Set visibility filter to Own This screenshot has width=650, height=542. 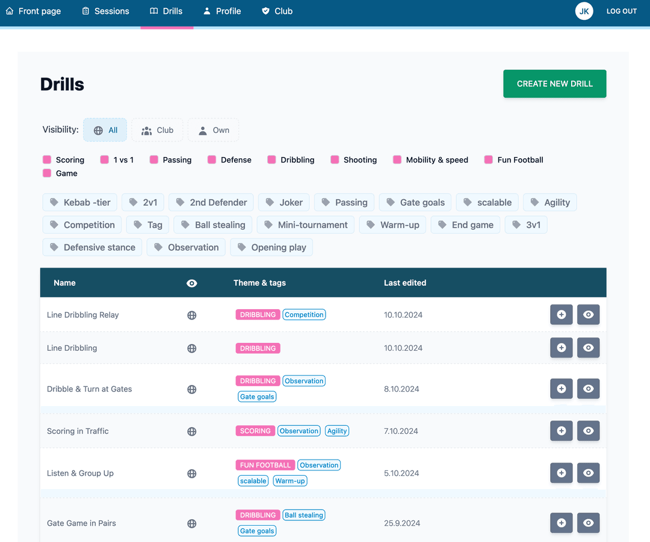coord(214,130)
